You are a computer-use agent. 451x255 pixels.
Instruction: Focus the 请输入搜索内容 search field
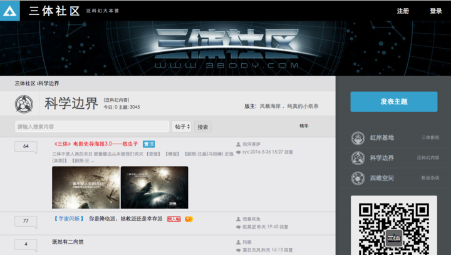click(x=92, y=126)
